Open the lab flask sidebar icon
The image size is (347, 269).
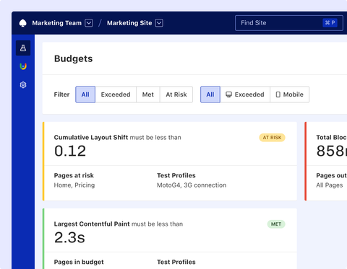[23, 48]
